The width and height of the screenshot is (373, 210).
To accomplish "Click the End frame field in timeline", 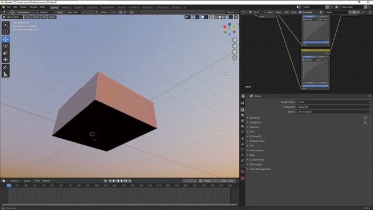I will pyautogui.click(x=228, y=181).
